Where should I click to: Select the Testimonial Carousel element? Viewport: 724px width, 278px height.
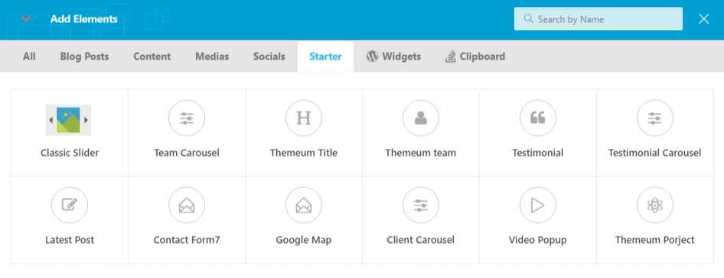(x=655, y=132)
